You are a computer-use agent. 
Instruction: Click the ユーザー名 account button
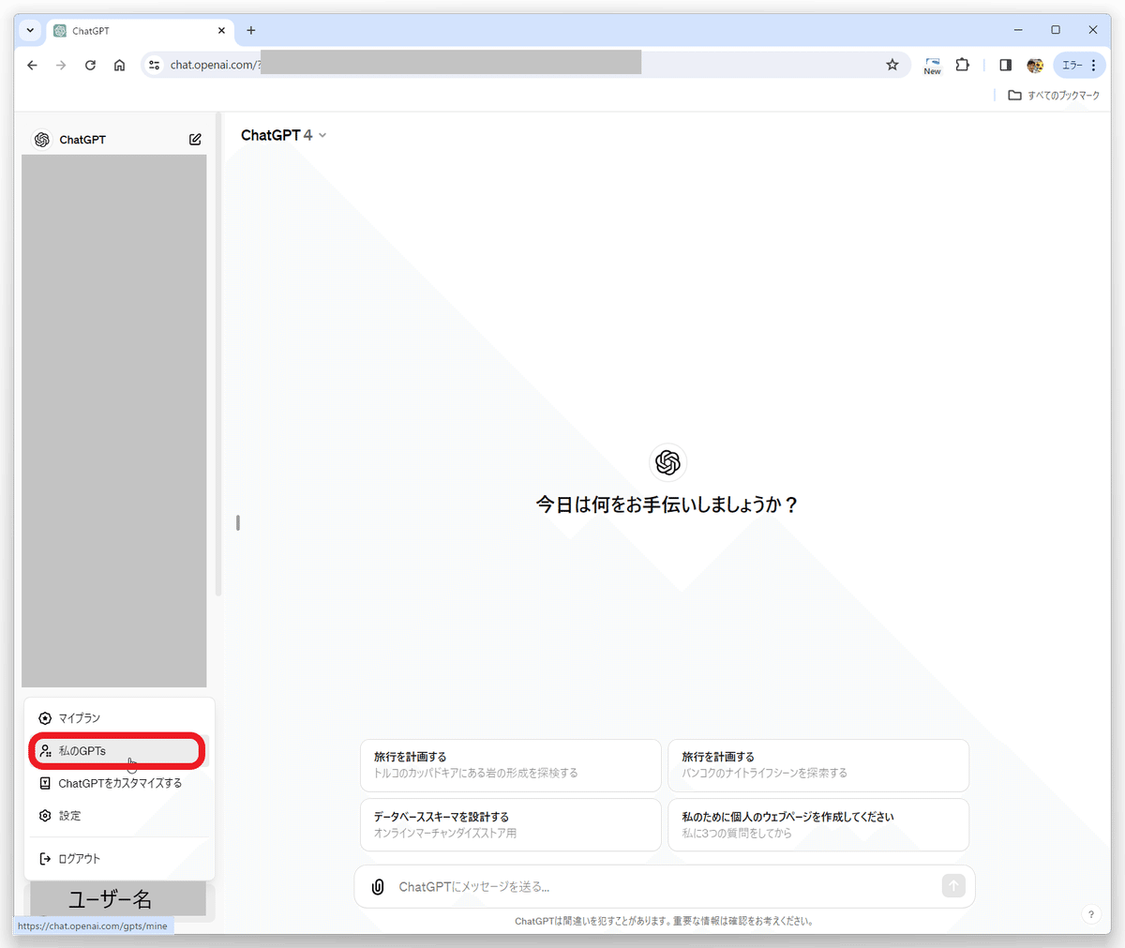118,899
